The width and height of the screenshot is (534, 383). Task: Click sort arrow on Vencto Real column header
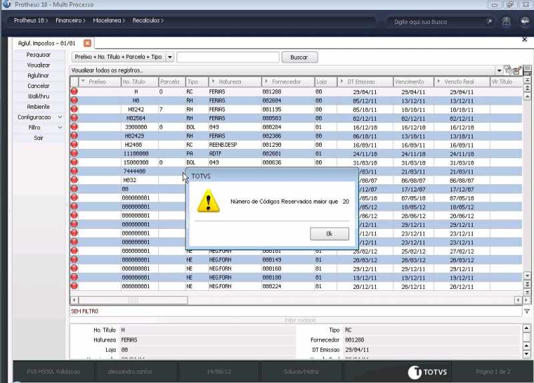tap(439, 81)
